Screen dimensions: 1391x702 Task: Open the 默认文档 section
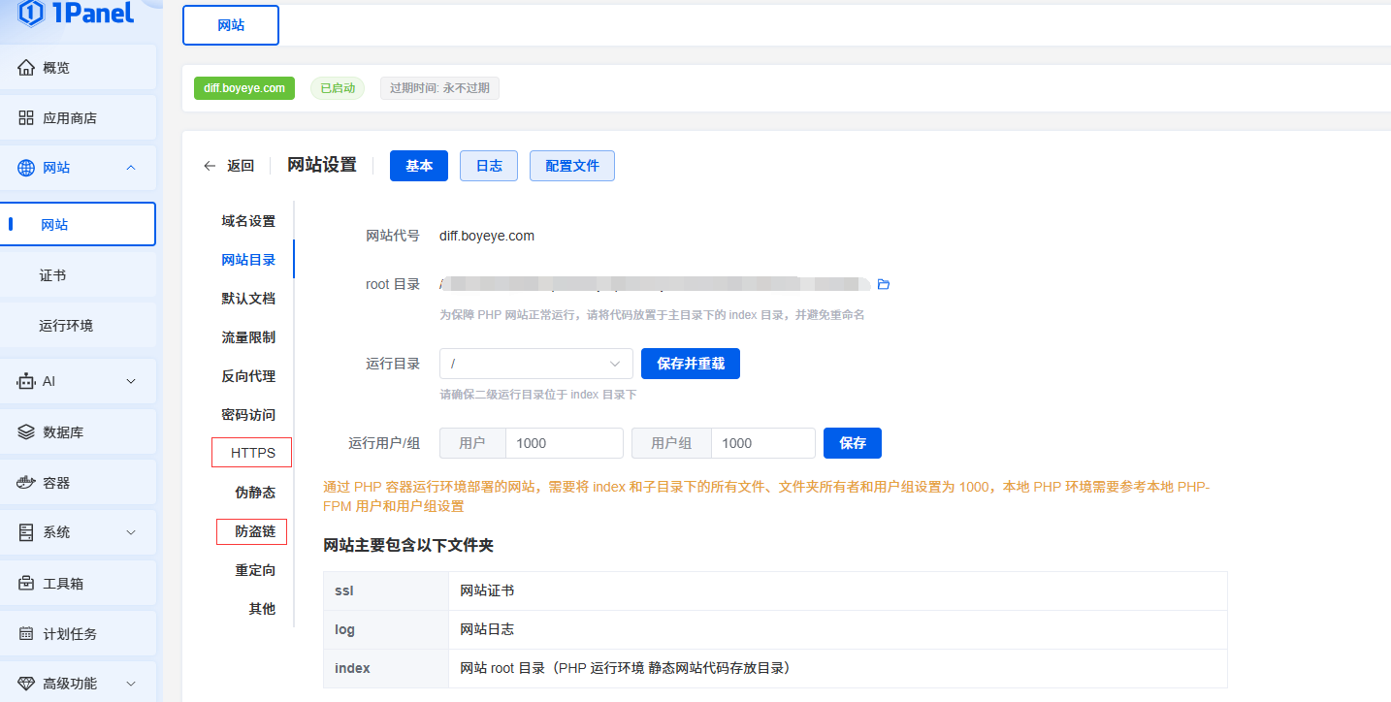tap(248, 299)
